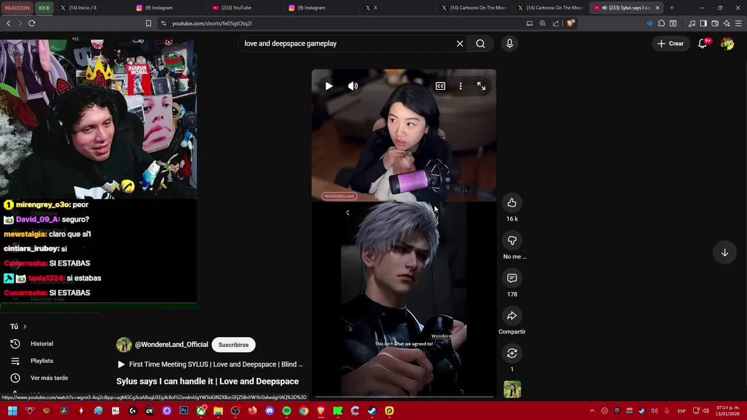The height and width of the screenshot is (420, 747).
Task: Dislike the Short with thumbs down
Action: point(512,240)
